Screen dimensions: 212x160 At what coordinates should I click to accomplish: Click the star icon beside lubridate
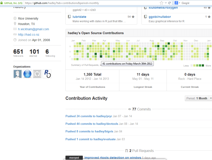click(x=133, y=17)
